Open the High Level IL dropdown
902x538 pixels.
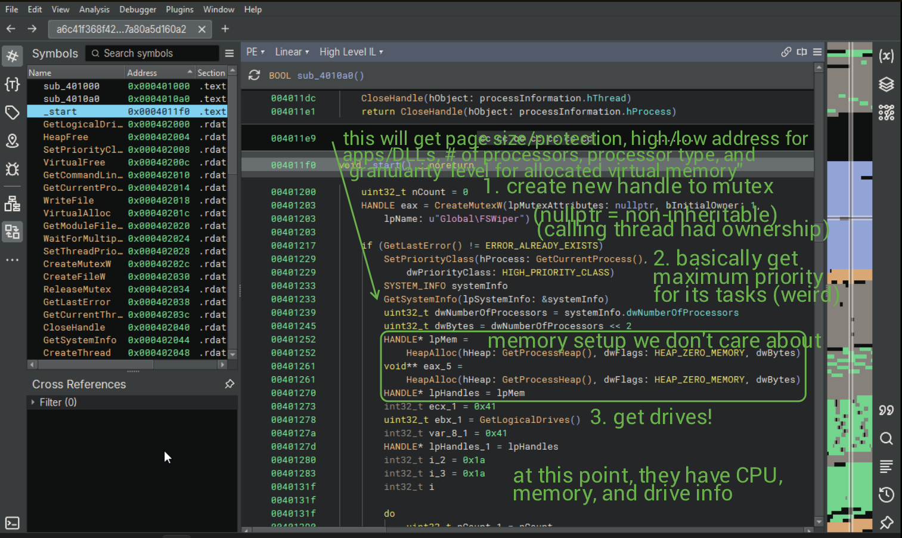coord(351,52)
